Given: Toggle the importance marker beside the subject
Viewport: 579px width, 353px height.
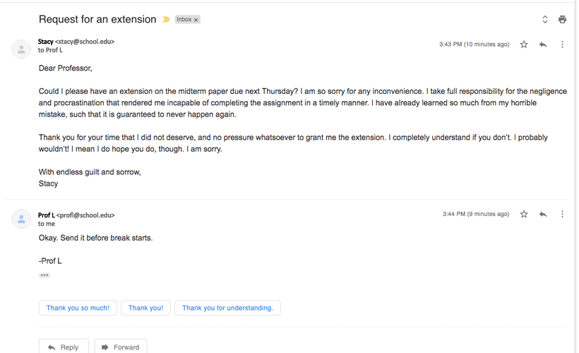Looking at the screenshot, I should [x=166, y=20].
